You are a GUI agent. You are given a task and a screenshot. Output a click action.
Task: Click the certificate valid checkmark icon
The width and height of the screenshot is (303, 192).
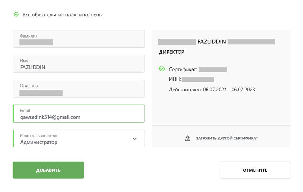[162, 69]
